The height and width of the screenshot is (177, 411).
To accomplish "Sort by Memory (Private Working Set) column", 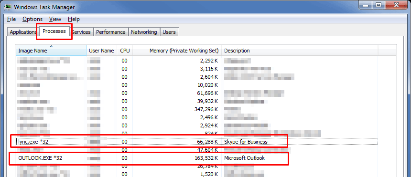I will (177, 51).
